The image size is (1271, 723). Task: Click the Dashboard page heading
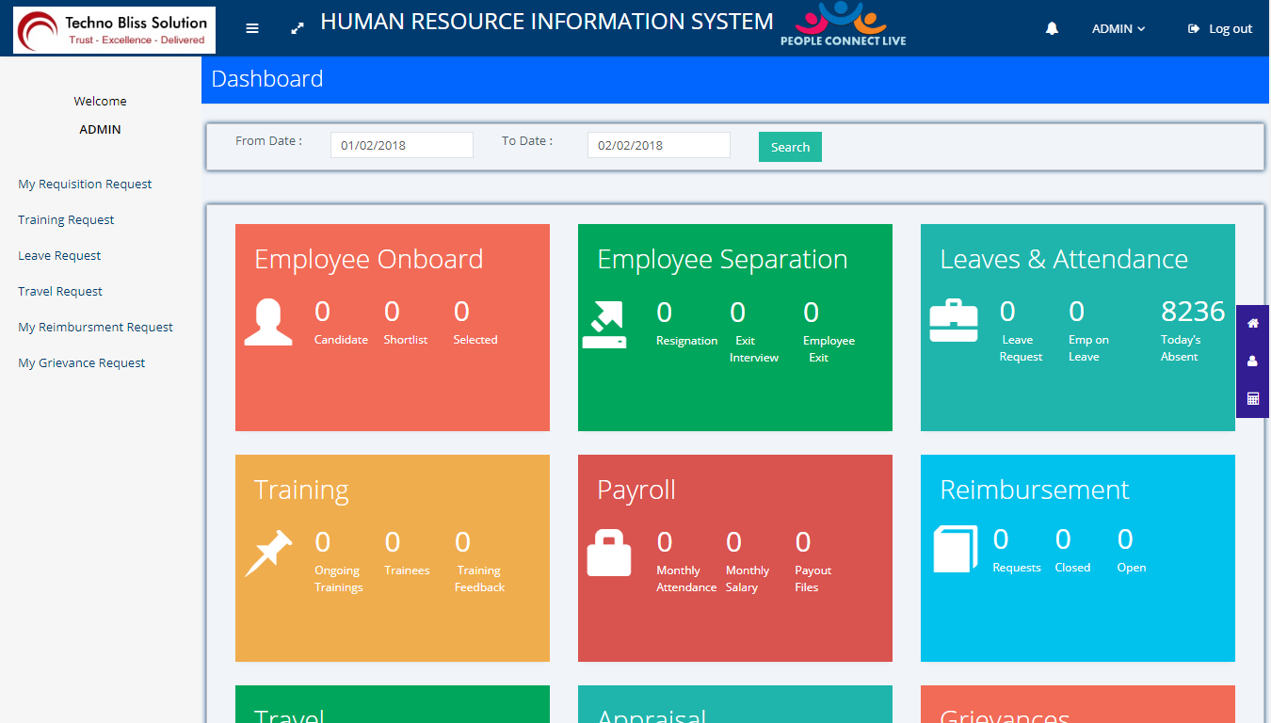point(267,79)
